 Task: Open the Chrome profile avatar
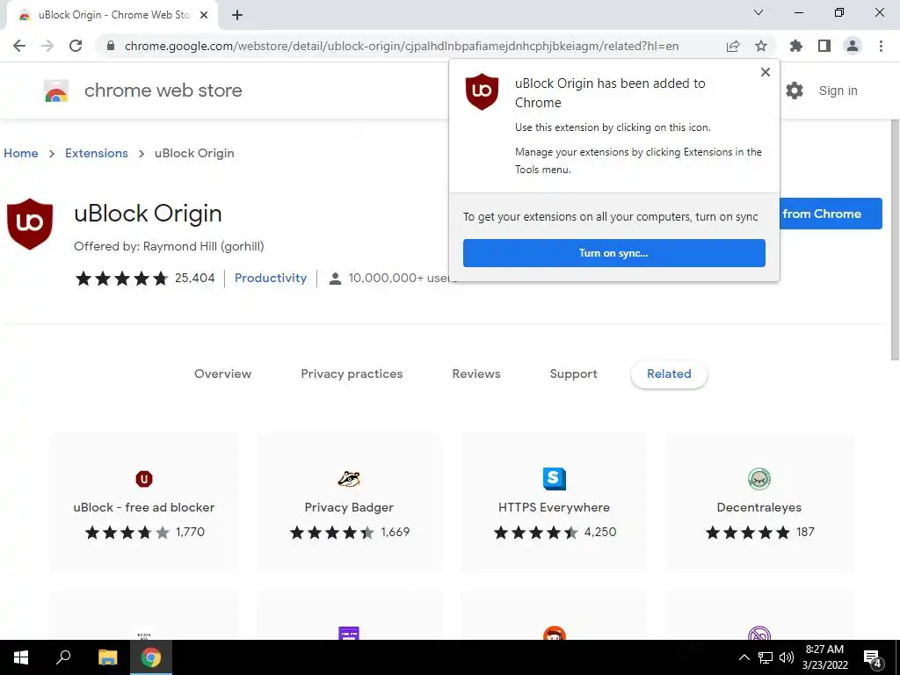853,46
